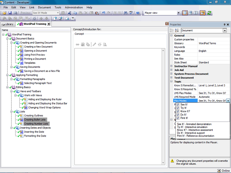Open the Link menu
Screen dimensions: 231x173
pyautogui.click(x=32, y=7)
